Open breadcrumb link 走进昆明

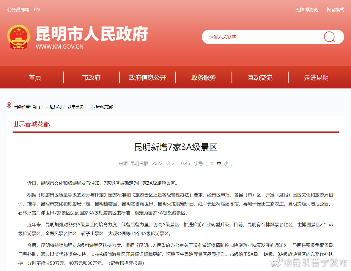54,107
